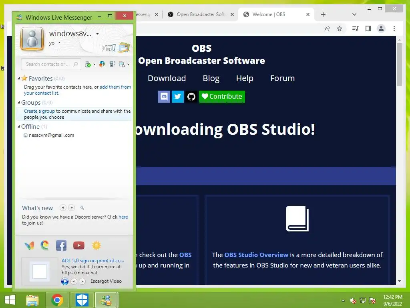Change the contact list layout icon
The image size is (410, 308).
coord(113,64)
